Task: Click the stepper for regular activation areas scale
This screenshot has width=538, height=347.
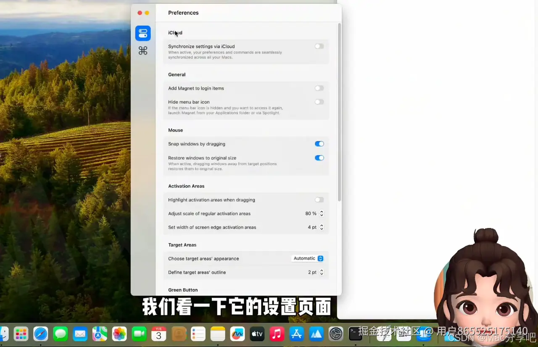Action: pyautogui.click(x=322, y=214)
